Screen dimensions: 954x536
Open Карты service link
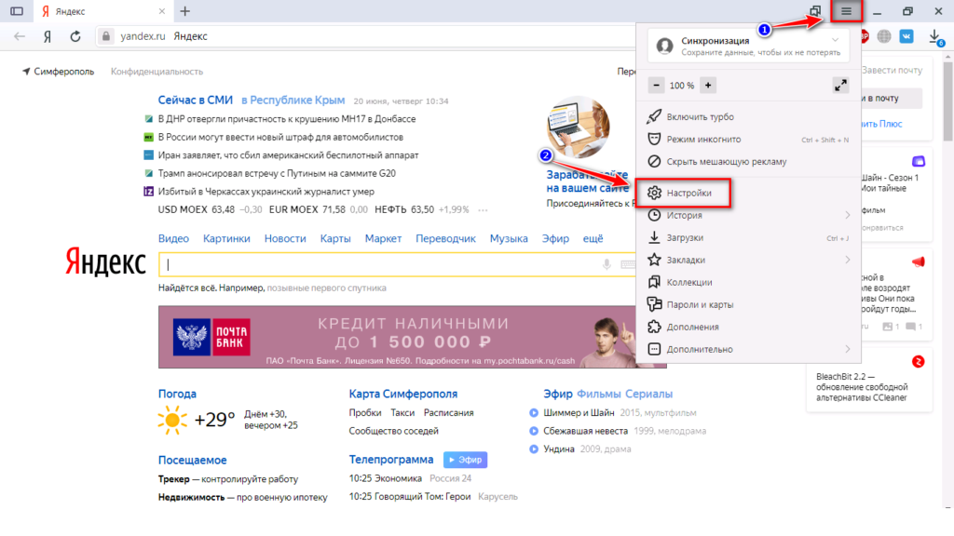point(335,239)
